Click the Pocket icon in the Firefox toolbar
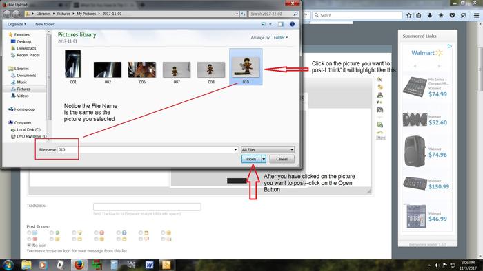Screen dimensions: 483x271 tap(452, 15)
